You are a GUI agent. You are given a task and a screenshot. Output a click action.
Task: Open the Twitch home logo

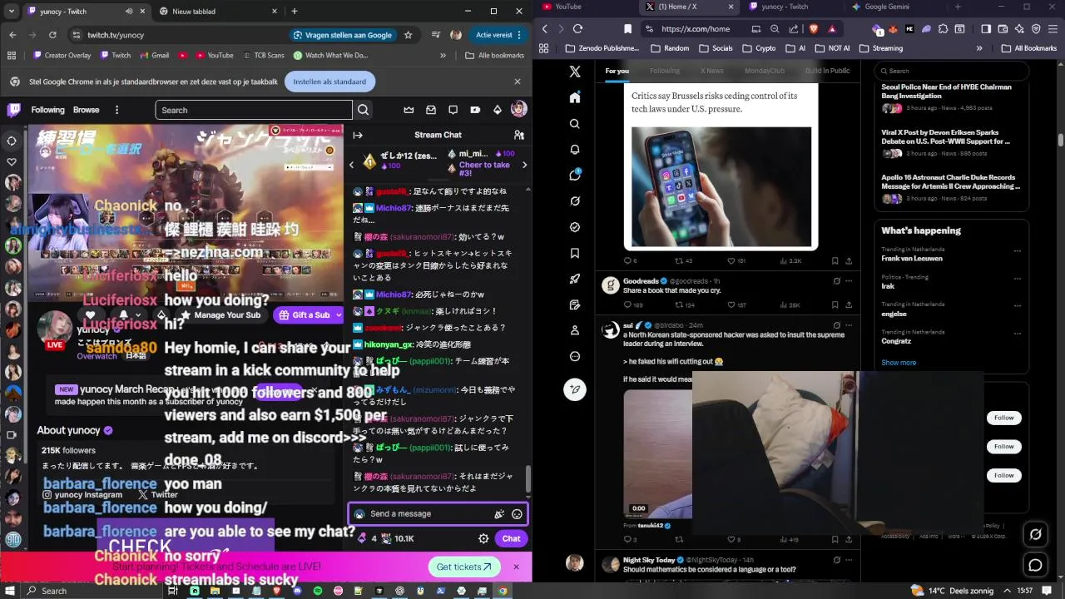[14, 110]
